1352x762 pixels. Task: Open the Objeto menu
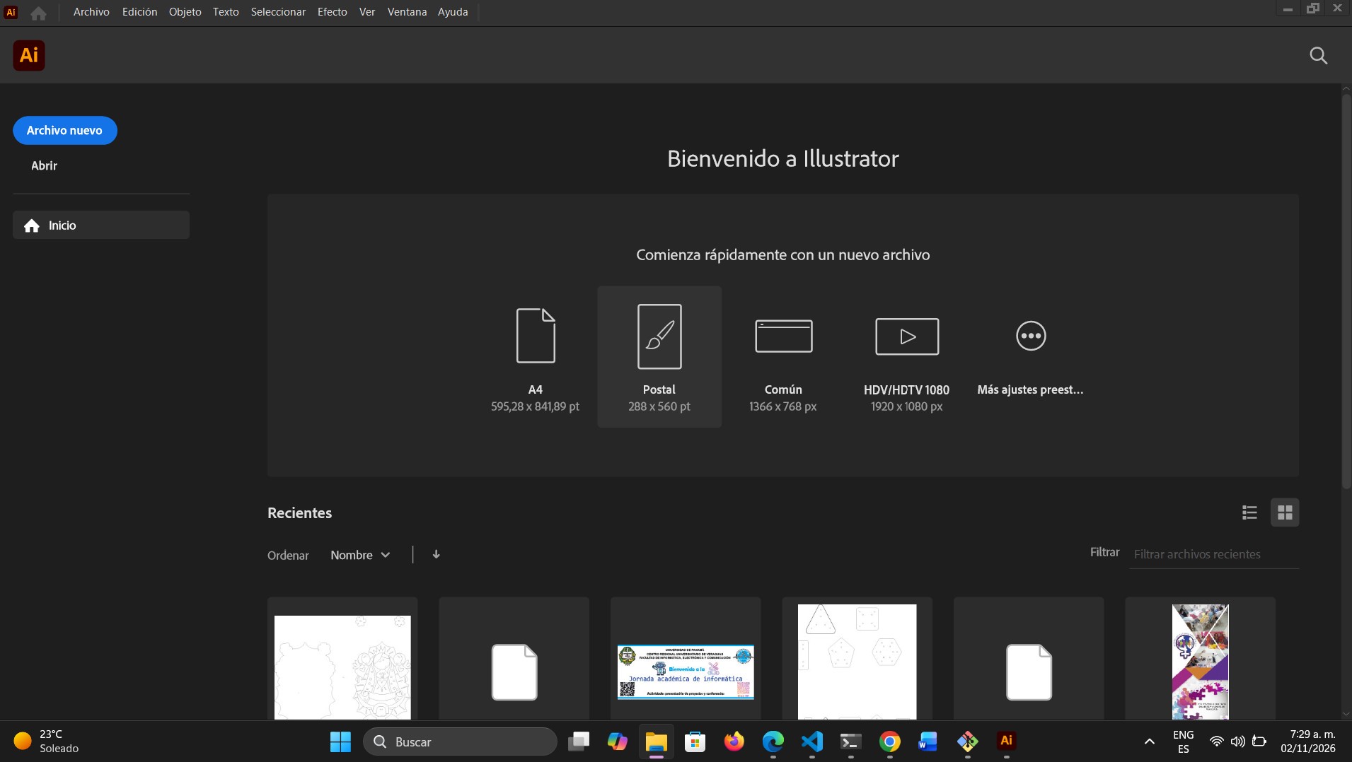[185, 12]
